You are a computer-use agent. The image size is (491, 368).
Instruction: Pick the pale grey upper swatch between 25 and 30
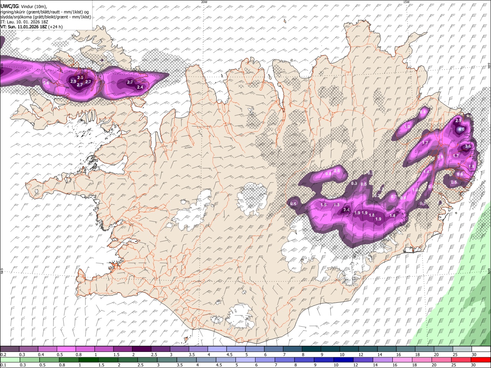462,349
